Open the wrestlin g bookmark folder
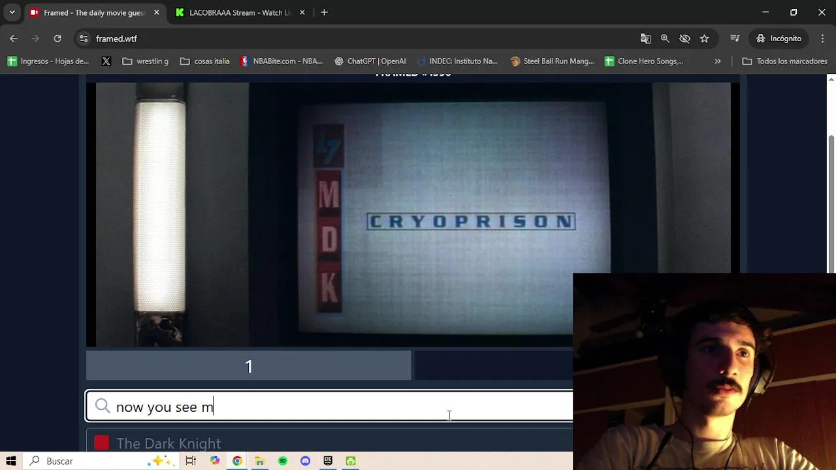836x470 pixels. 145,61
